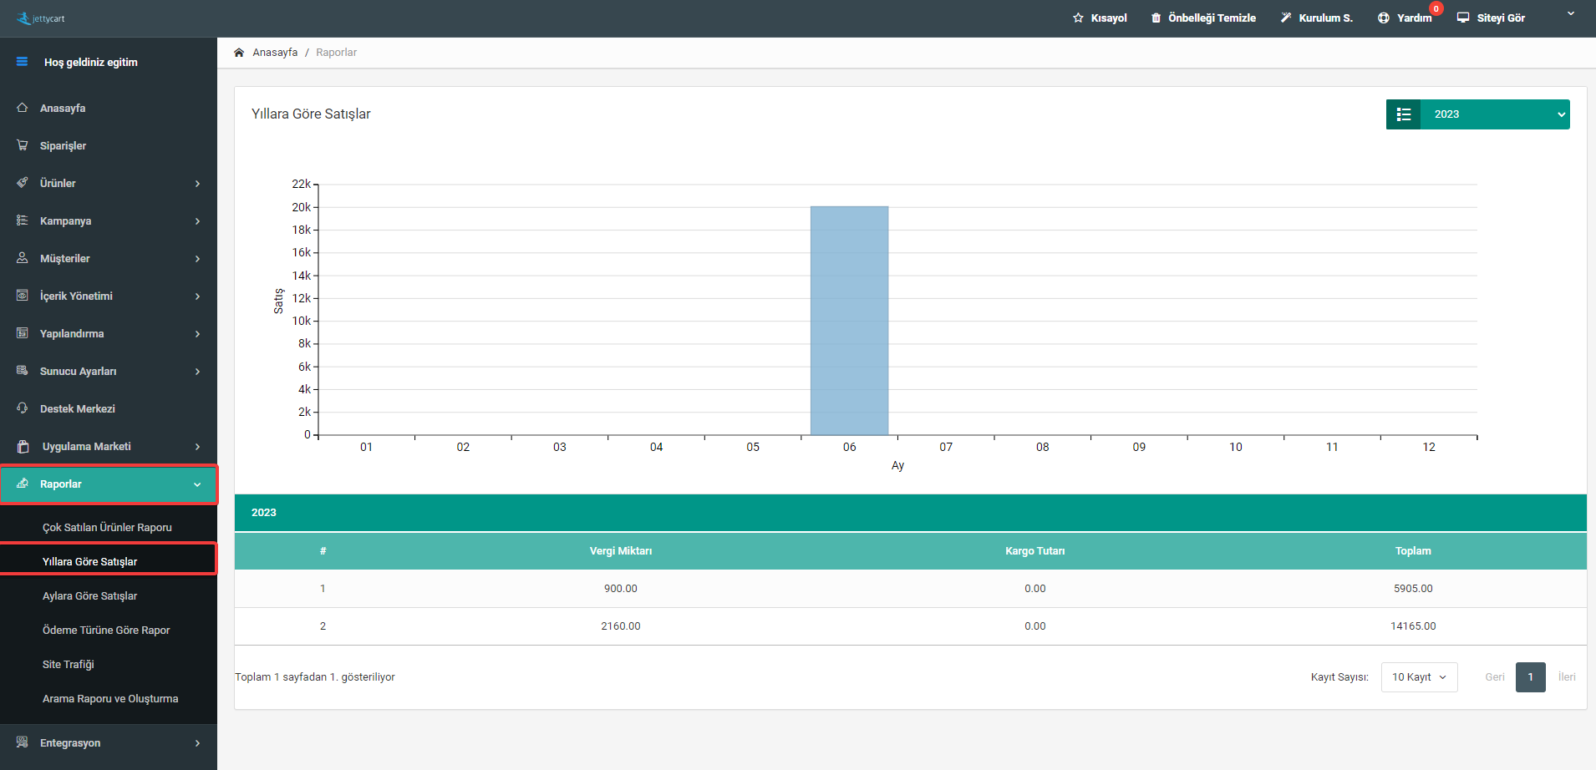
Task: Click the İçerik Yönetimi icon
Action: [23, 296]
